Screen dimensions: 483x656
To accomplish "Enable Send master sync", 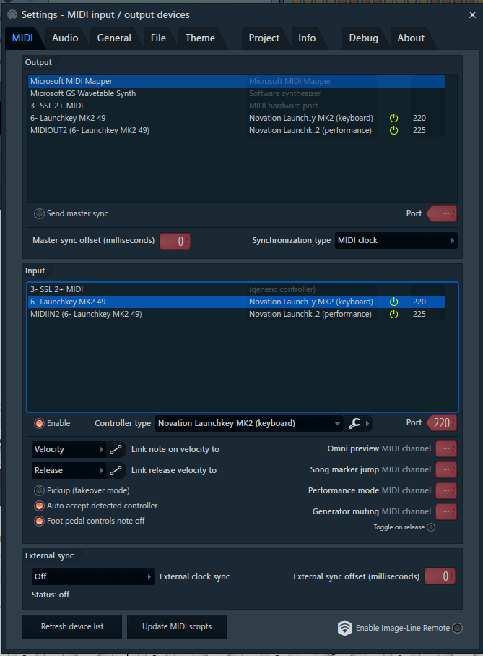I will (x=39, y=214).
